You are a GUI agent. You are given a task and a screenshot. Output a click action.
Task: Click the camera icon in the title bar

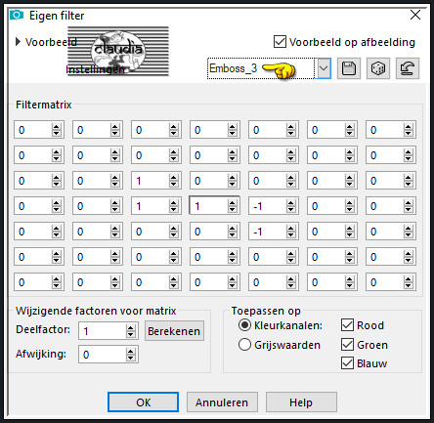[17, 15]
